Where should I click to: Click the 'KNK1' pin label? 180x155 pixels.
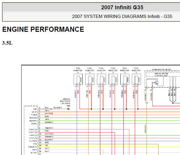(x=34, y=150)
